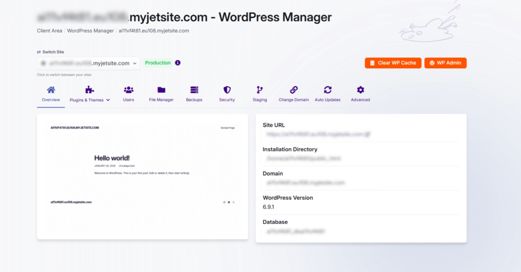Click the Backups server icon
Image resolution: width=521 pixels, height=272 pixels.
pyautogui.click(x=194, y=90)
